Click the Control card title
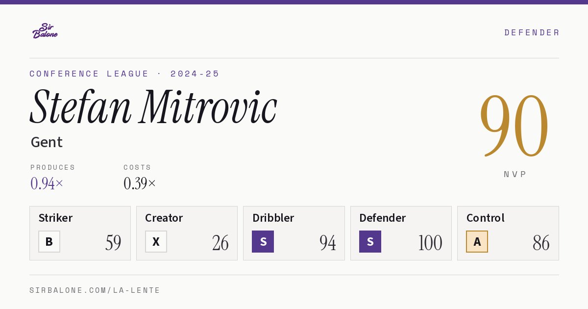The image size is (588, 309). [x=486, y=218]
